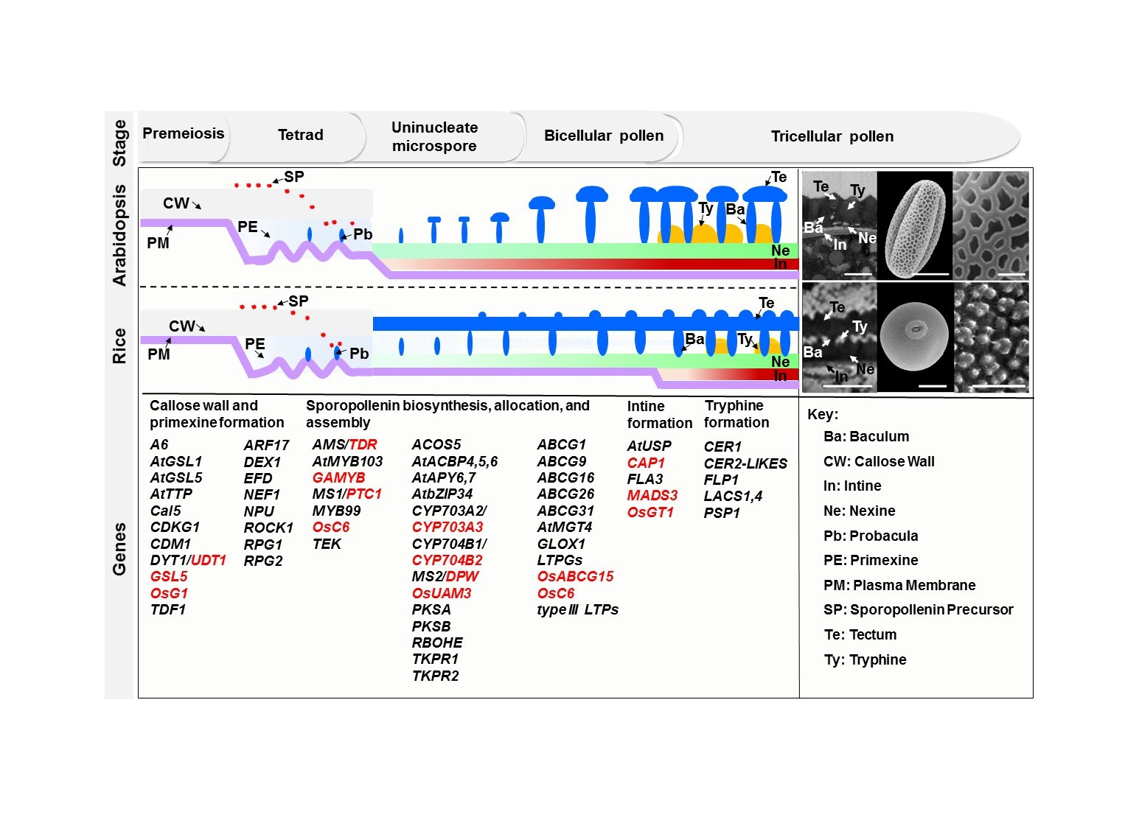Switch to the Tetrad stage

pos(300,136)
